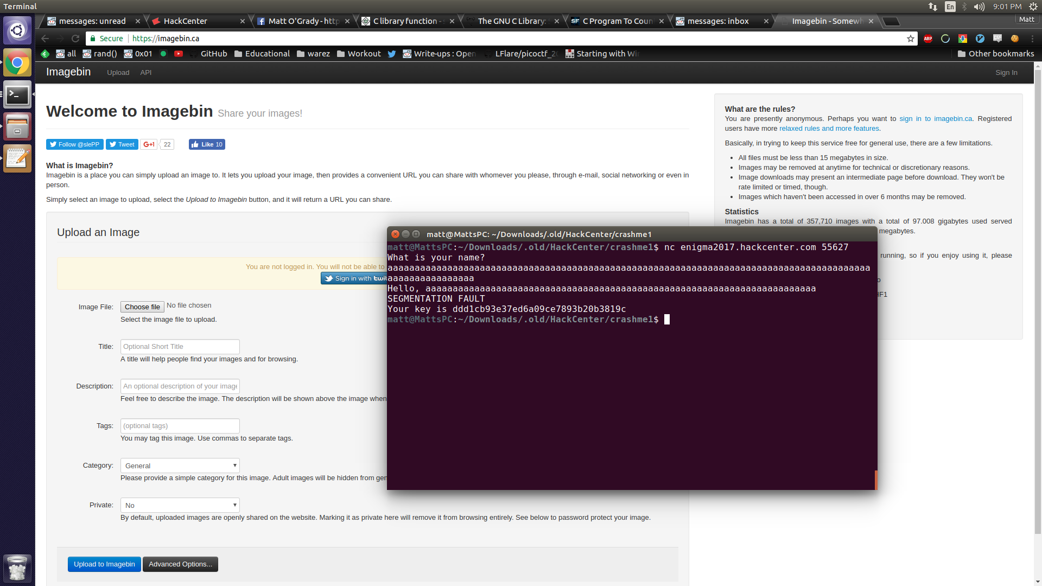This screenshot has height=586, width=1042.
Task: Click the Upload to Imagebin button
Action: click(x=104, y=564)
